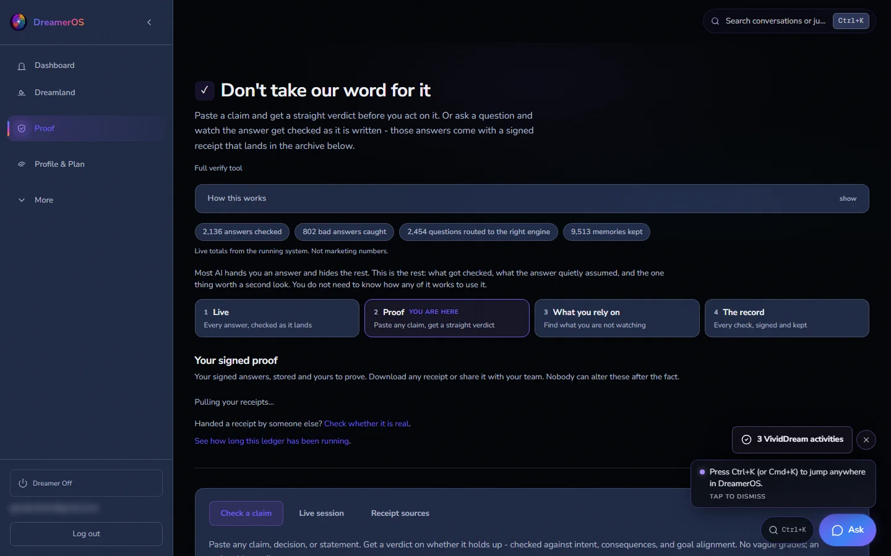
Task: Click the 9,513 memories kept pill
Action: (606, 232)
